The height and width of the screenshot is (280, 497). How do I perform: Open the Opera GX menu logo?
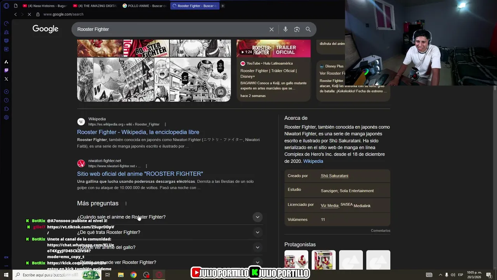pyautogui.click(x=6, y=6)
